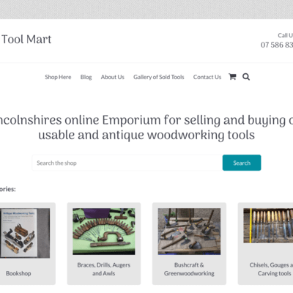View the Gallery of Sold Tools
The image size is (293, 293).
[159, 77]
